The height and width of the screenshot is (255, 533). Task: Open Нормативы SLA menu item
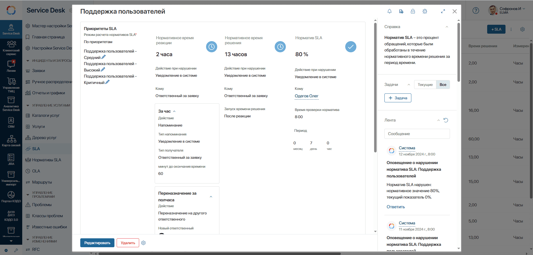point(46,160)
